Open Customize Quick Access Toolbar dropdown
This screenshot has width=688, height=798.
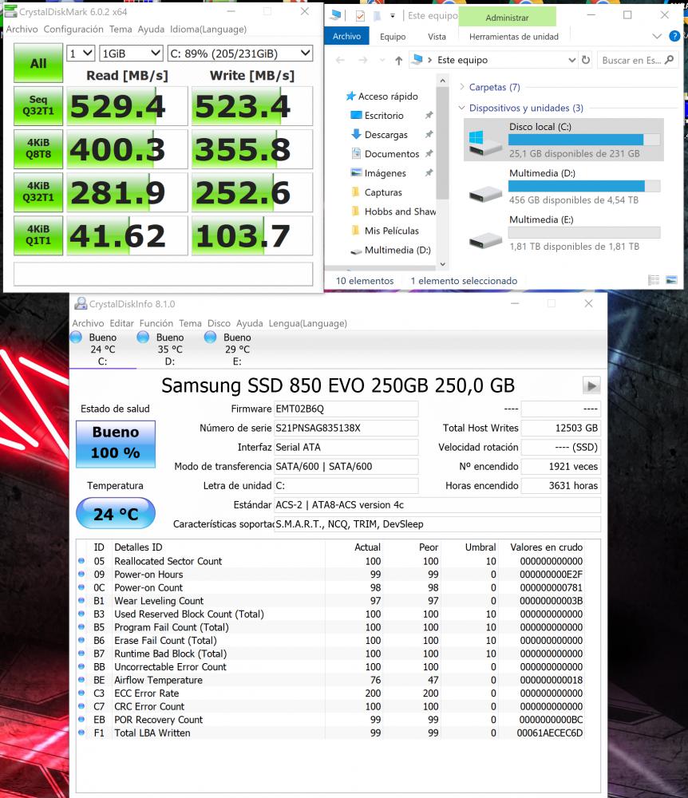click(393, 16)
